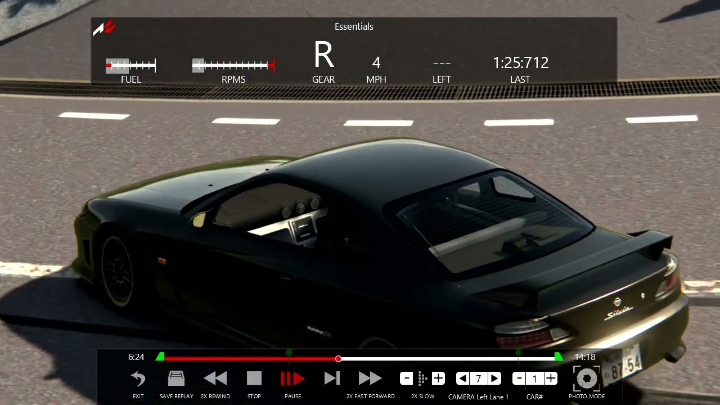Stop the replay playback
Viewport: 720px width, 405px height.
[x=254, y=378]
